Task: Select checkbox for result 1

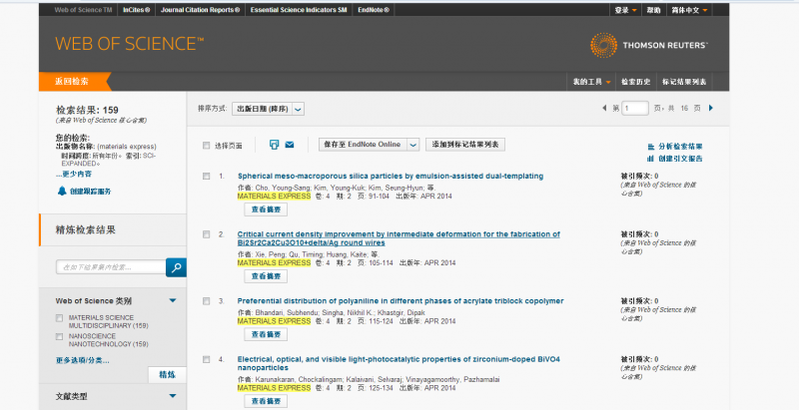Action: 207,176
